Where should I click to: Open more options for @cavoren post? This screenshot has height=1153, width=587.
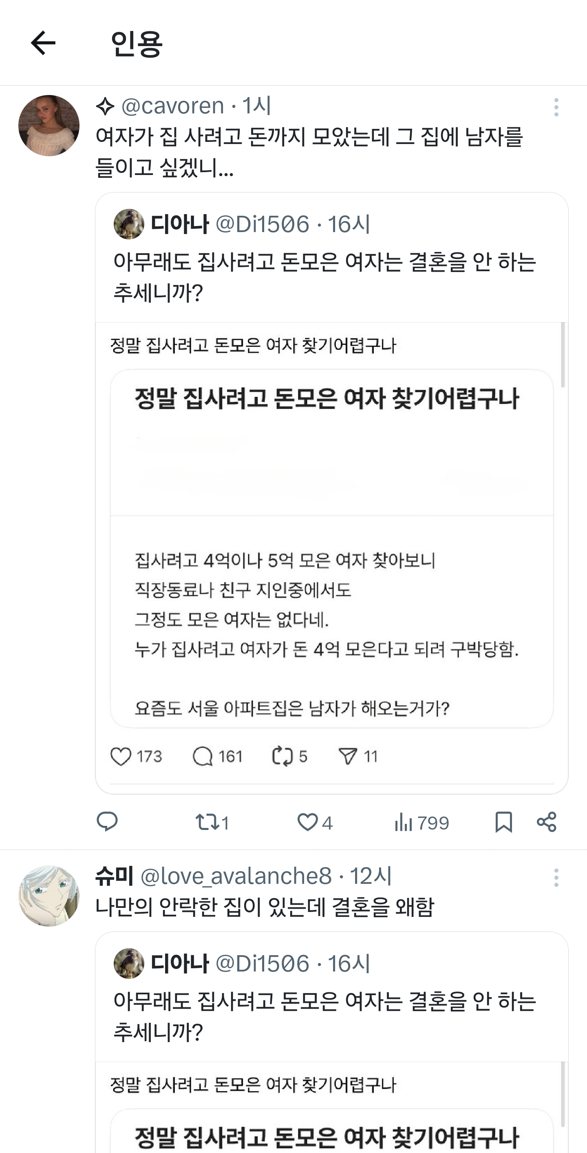pos(556,107)
